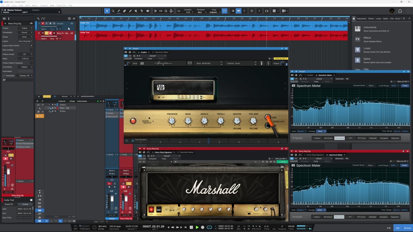Open the Timestretch Drums dropdown
Screen dimensions: 413x232
click(x=25, y=33)
